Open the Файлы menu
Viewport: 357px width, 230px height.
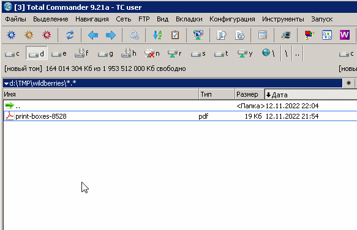pos(15,19)
